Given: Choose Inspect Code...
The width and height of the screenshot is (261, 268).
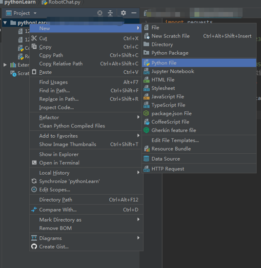Looking at the screenshot, I should tap(57, 107).
